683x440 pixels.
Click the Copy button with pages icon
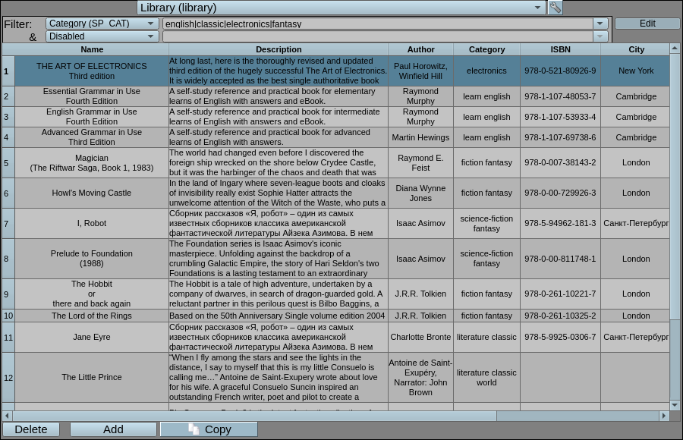[209, 429]
